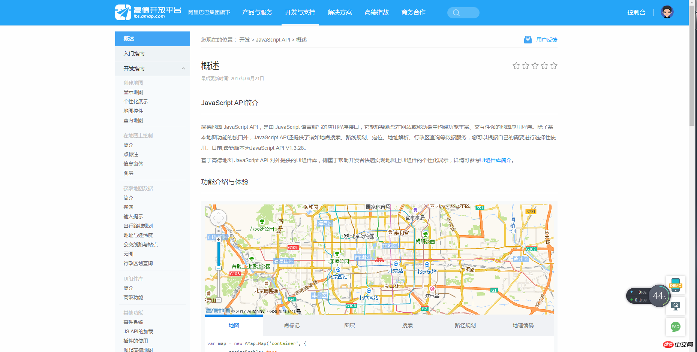Open 事件系统 sidebar link
This screenshot has height=352, width=697.
(x=133, y=322)
